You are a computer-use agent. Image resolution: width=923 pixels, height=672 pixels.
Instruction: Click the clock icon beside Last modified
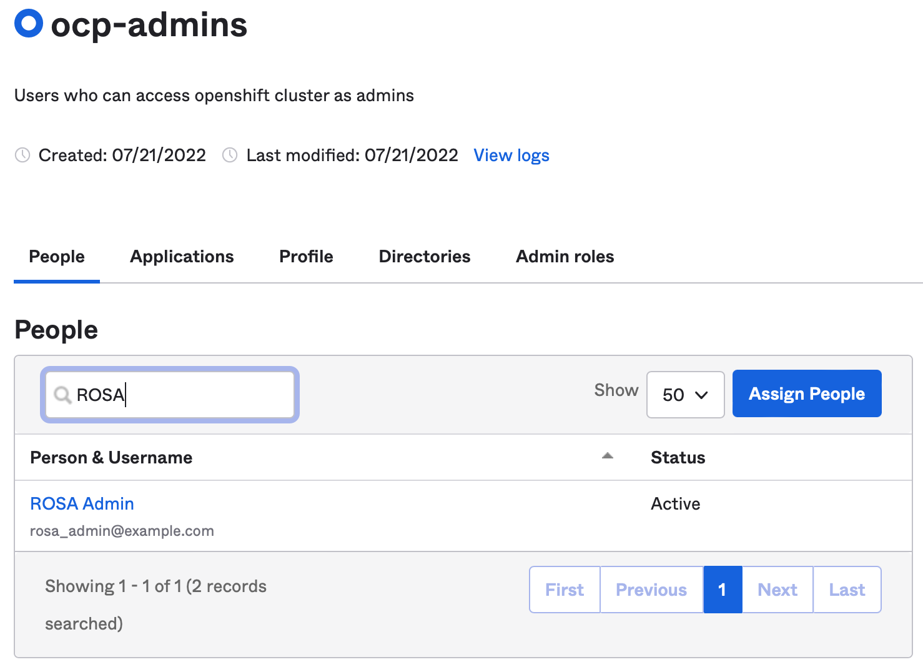pyautogui.click(x=229, y=155)
